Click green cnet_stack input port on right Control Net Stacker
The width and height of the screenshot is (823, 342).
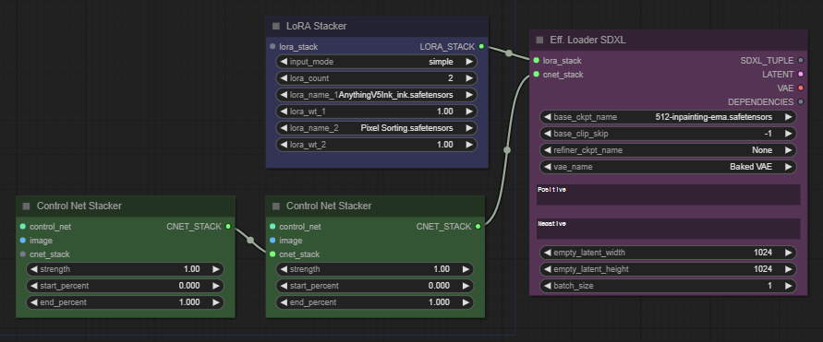(x=272, y=254)
